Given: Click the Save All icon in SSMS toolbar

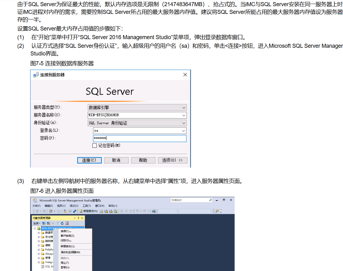Looking at the screenshot, I should (75, 211).
